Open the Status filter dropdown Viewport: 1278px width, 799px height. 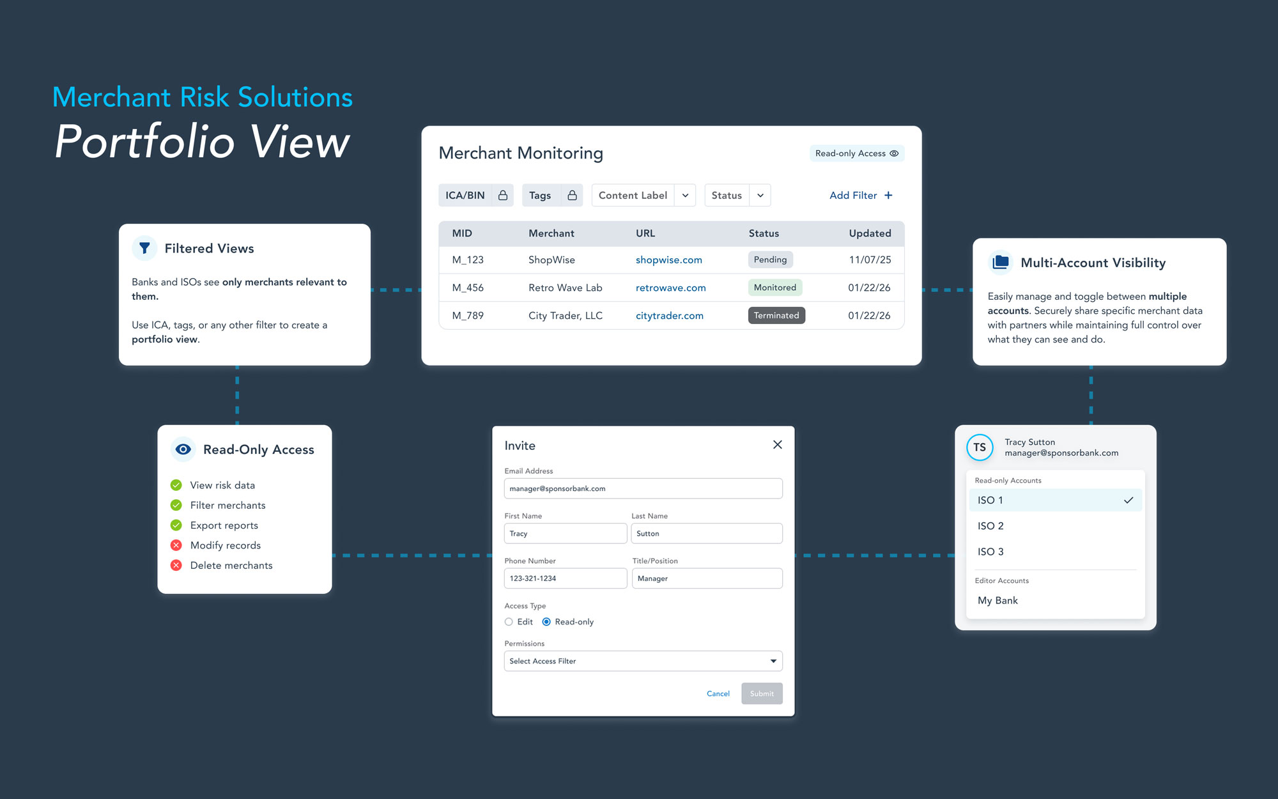(x=760, y=195)
